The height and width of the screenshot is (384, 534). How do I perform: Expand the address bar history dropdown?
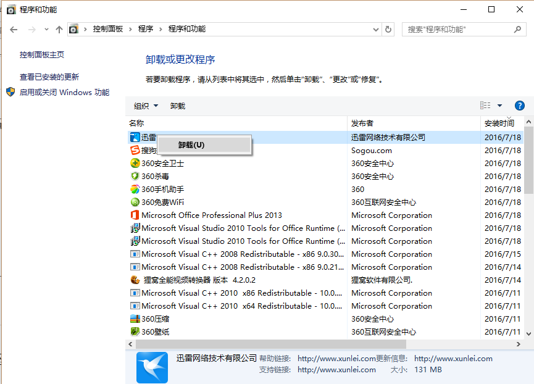[x=376, y=30]
